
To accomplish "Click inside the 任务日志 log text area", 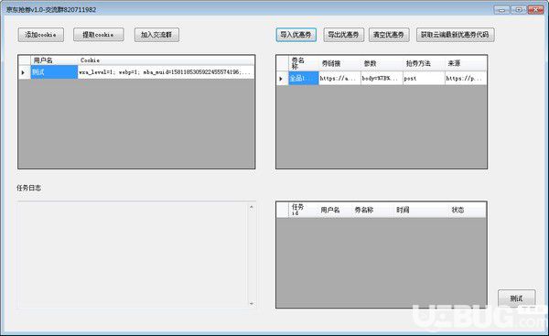I will point(133,255).
